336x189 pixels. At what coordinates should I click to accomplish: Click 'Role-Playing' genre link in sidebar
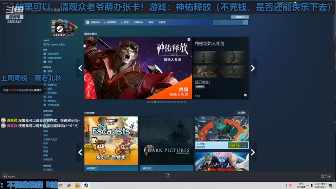click(x=48, y=160)
